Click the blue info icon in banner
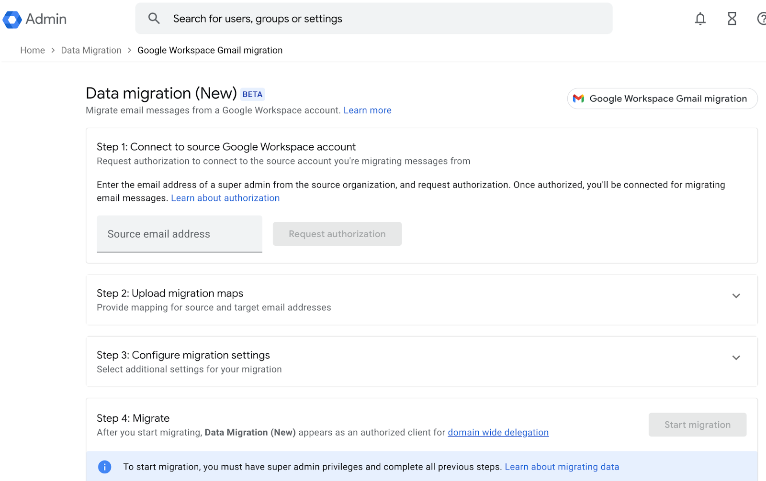Viewport: 766px width, 481px height. pos(104,467)
